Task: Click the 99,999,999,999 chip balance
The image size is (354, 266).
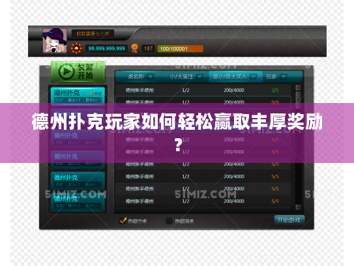Action: tap(106, 48)
